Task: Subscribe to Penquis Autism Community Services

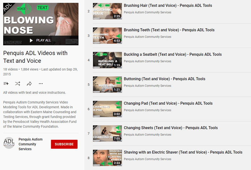Action: coord(64,144)
